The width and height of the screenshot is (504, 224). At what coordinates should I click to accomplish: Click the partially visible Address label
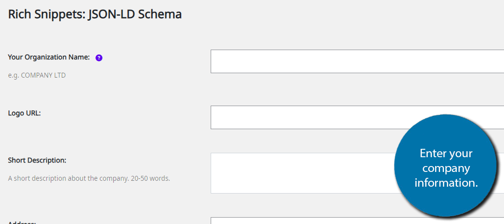tap(22, 223)
